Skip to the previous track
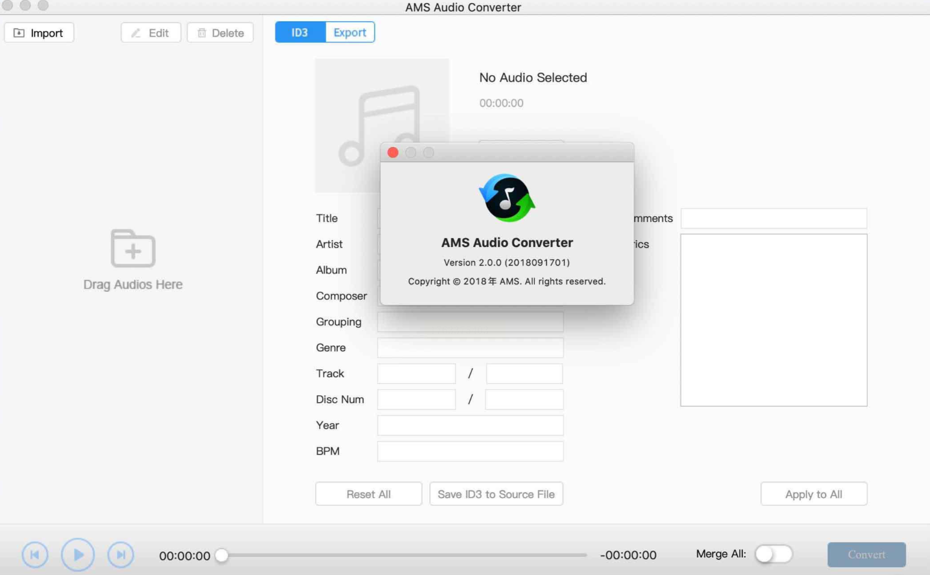930x575 pixels. 35,554
